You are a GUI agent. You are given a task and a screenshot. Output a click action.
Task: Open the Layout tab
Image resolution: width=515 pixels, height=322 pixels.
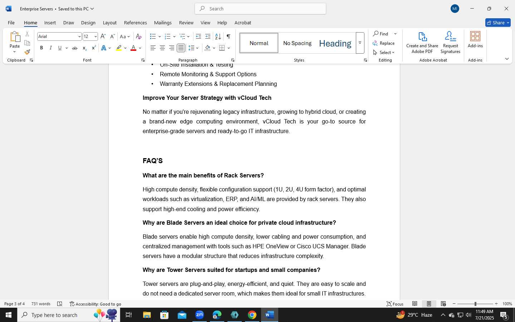point(109,23)
